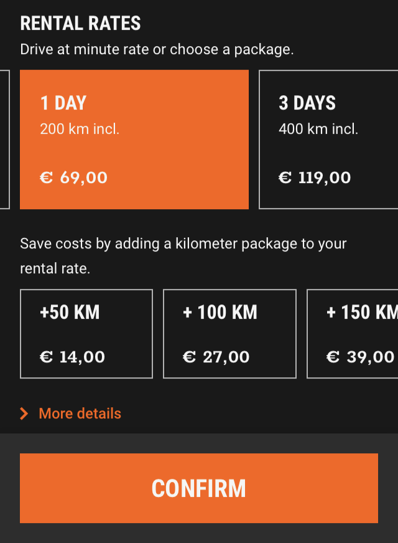
Task: Click the € 39,00 price in the + 150 KM box
Action: 361,357
